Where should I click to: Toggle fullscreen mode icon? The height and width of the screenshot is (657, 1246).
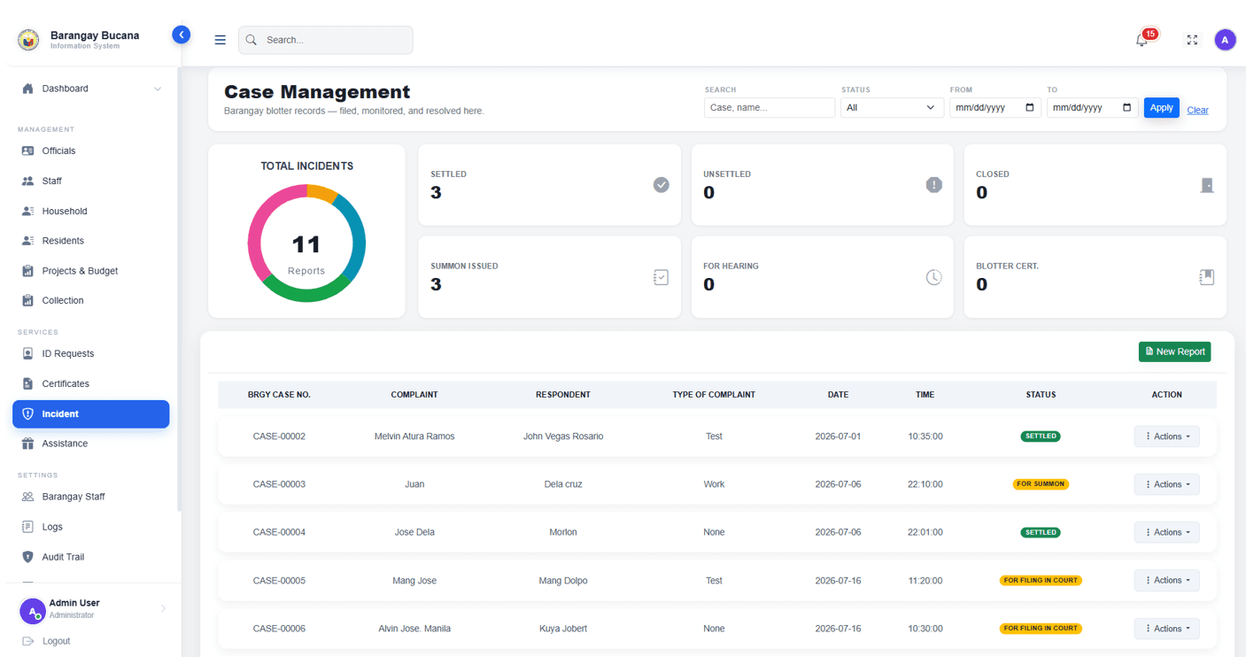(1192, 40)
